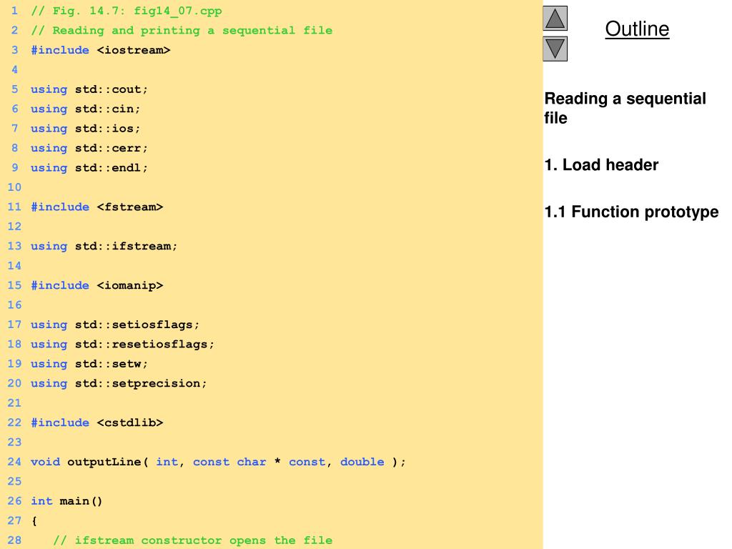Select the '1. Load header' outline entry

[x=601, y=165]
